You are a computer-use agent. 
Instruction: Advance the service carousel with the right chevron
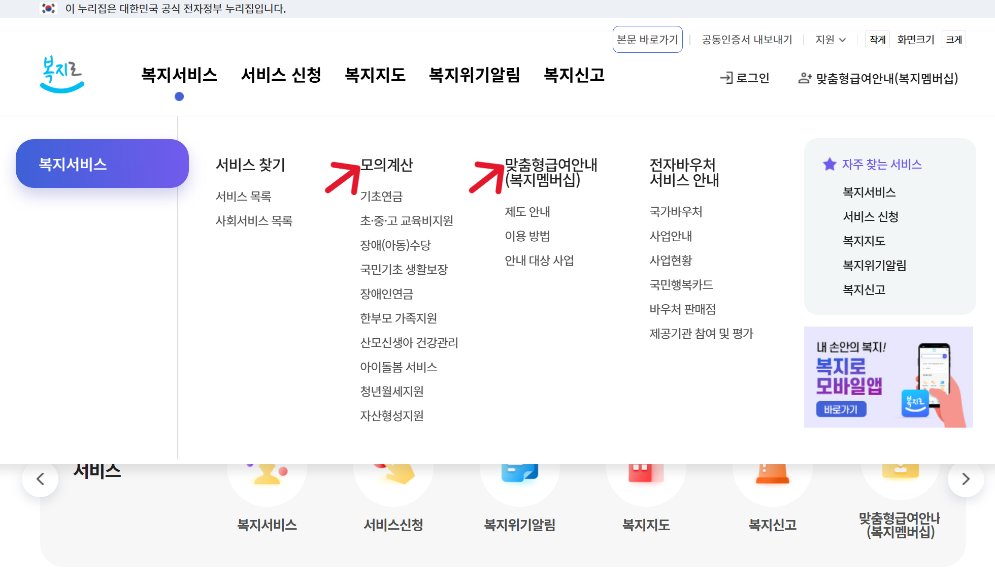pos(966,478)
